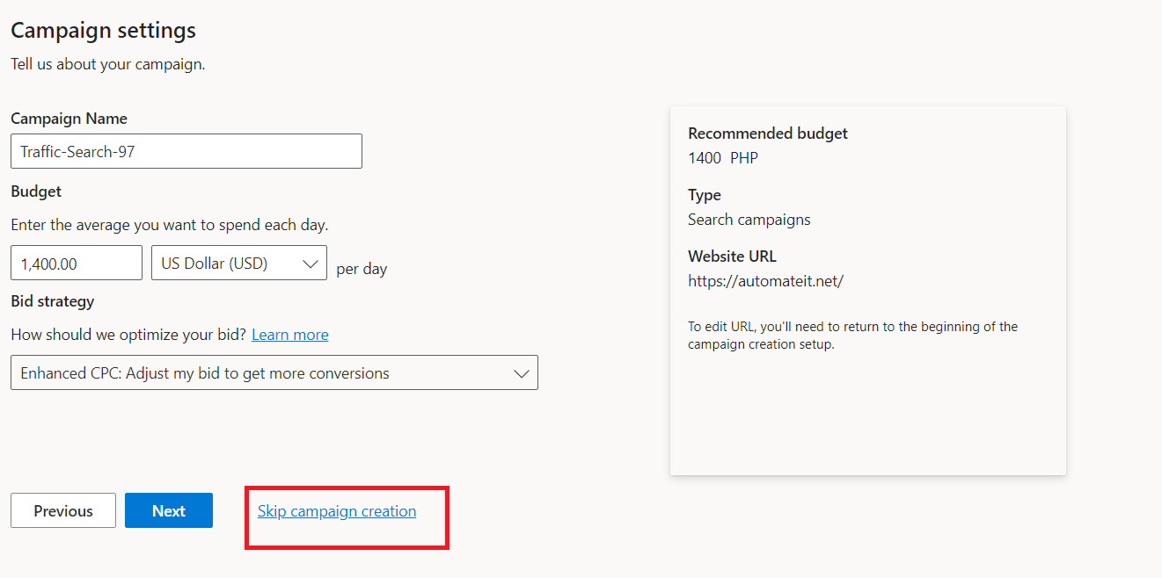Click the Campaign Name label
The image size is (1162, 578).
[x=69, y=119]
